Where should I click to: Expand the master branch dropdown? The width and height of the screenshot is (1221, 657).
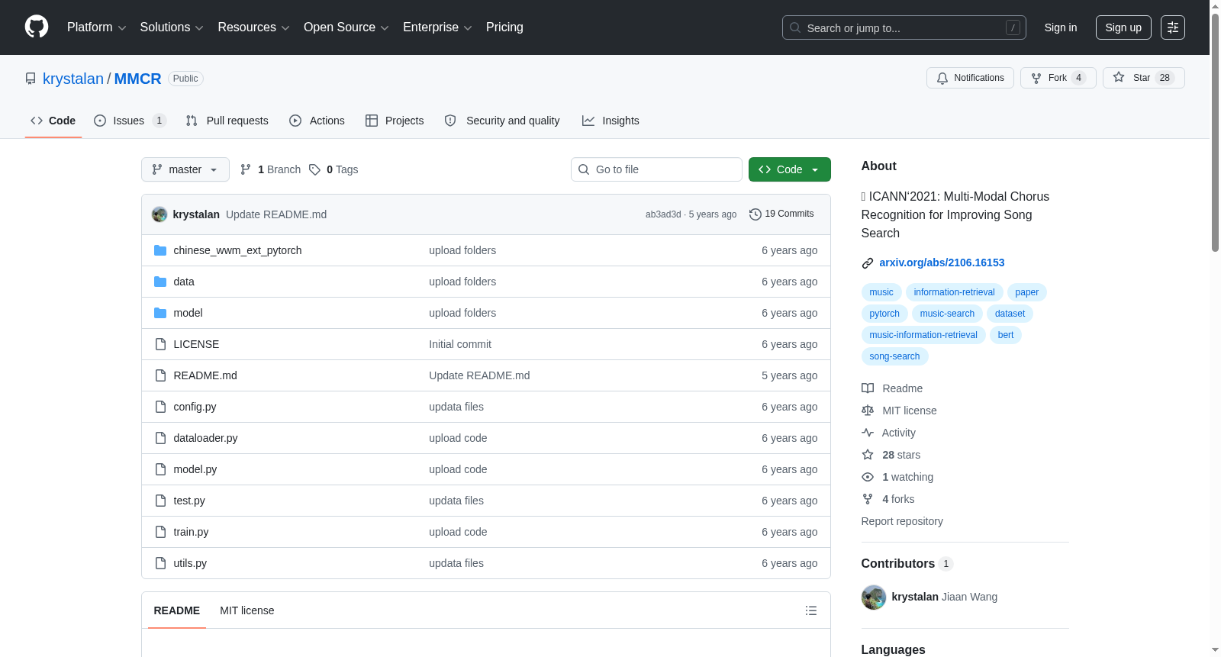185,169
